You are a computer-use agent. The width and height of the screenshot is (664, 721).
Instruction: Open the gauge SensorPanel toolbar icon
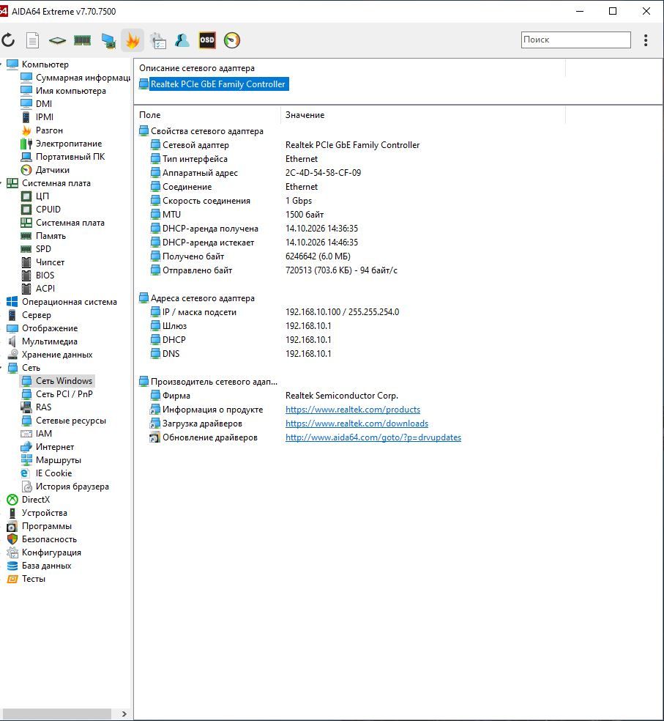(232, 40)
